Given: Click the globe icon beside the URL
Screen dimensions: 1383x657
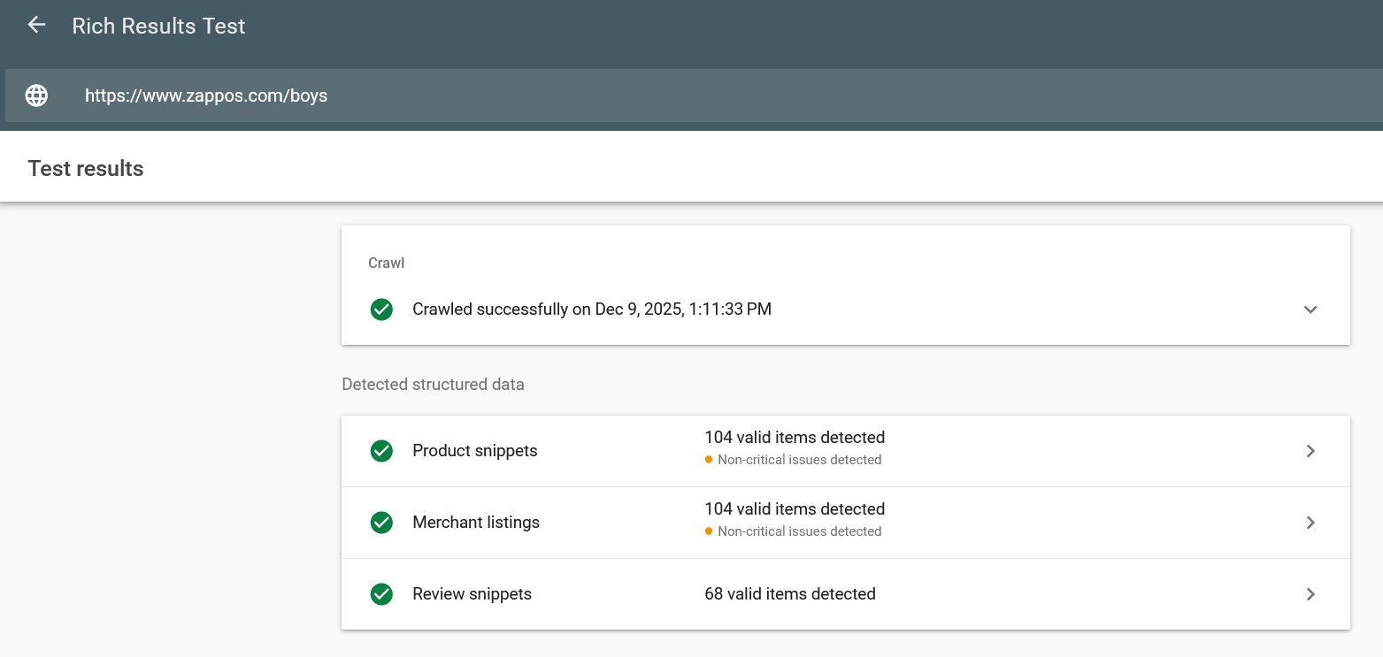Looking at the screenshot, I should (x=35, y=95).
